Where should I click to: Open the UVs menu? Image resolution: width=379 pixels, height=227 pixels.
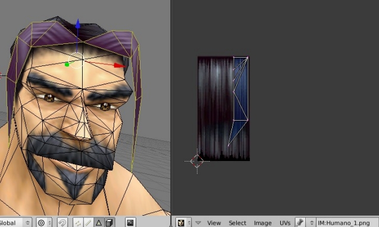pos(285,223)
